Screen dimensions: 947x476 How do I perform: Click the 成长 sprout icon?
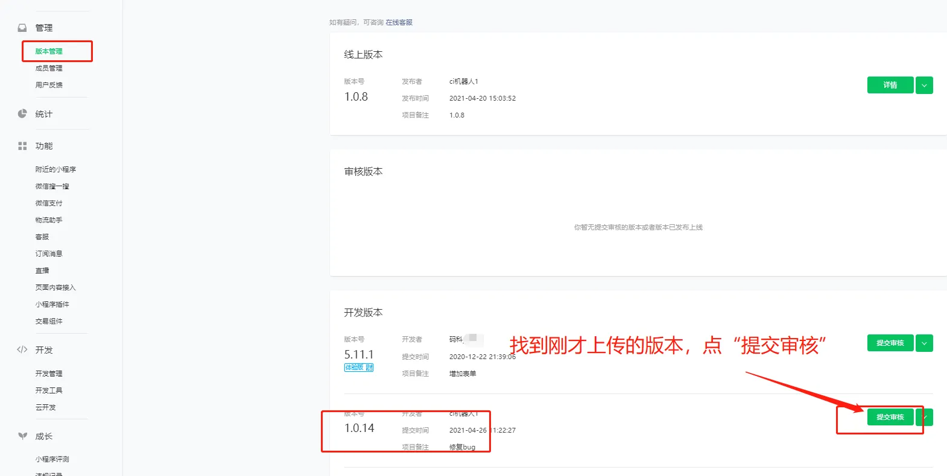click(x=22, y=436)
